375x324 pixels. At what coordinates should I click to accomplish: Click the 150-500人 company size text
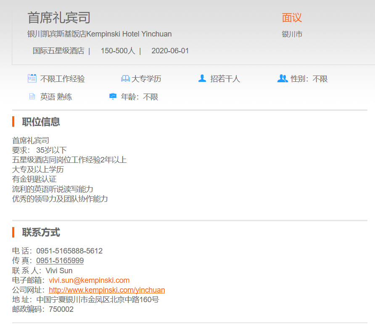point(118,51)
